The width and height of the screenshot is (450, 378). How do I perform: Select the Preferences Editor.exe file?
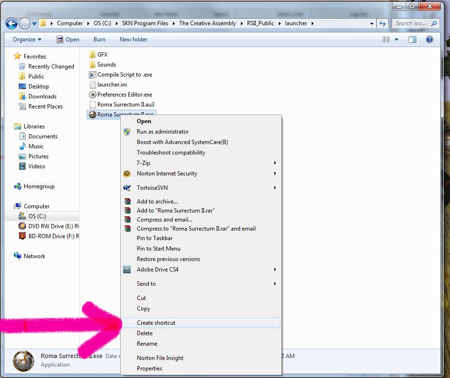tap(124, 95)
